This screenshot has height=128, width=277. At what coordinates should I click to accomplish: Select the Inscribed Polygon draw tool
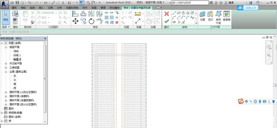tap(183, 13)
